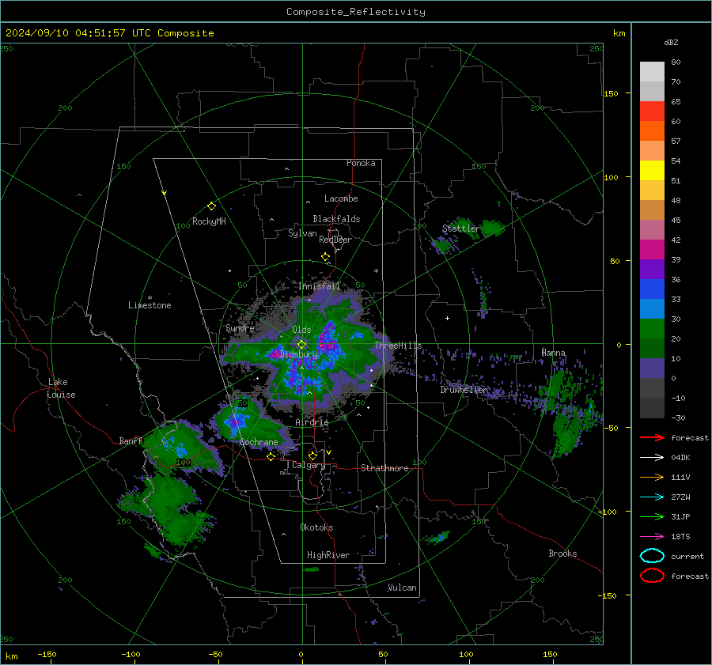This screenshot has width=712, height=665.
Task: Click the green 31JP arrow in the legend
Action: coord(652,516)
